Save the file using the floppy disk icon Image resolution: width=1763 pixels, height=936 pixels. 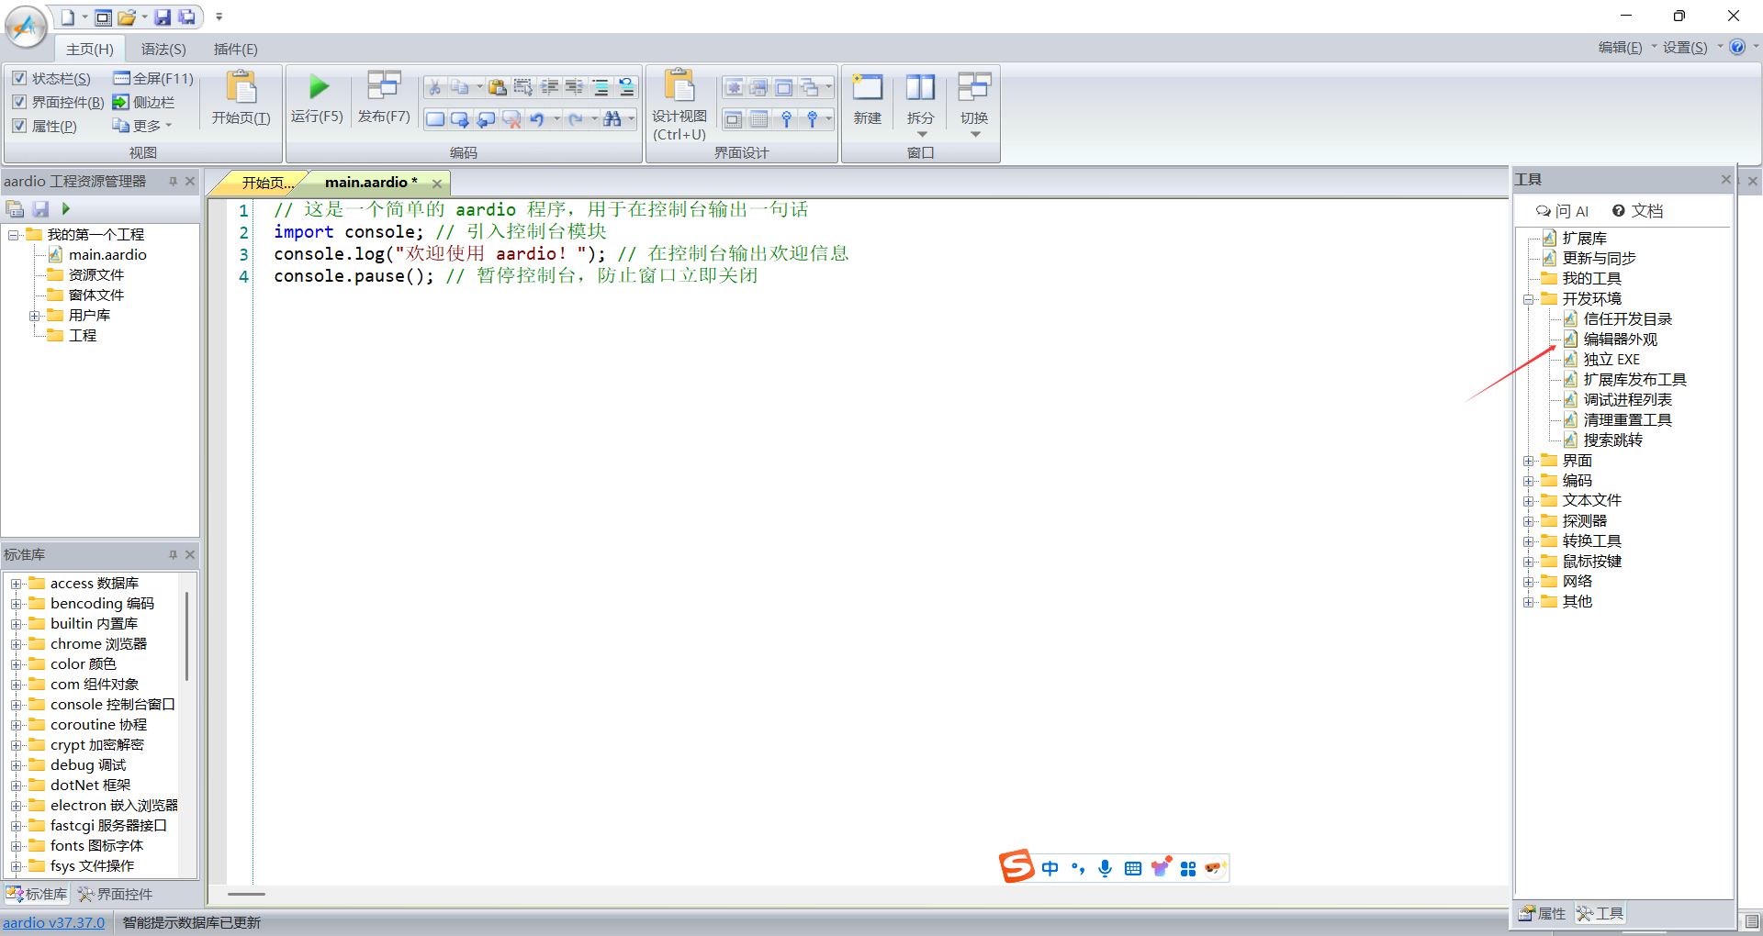coord(162,17)
